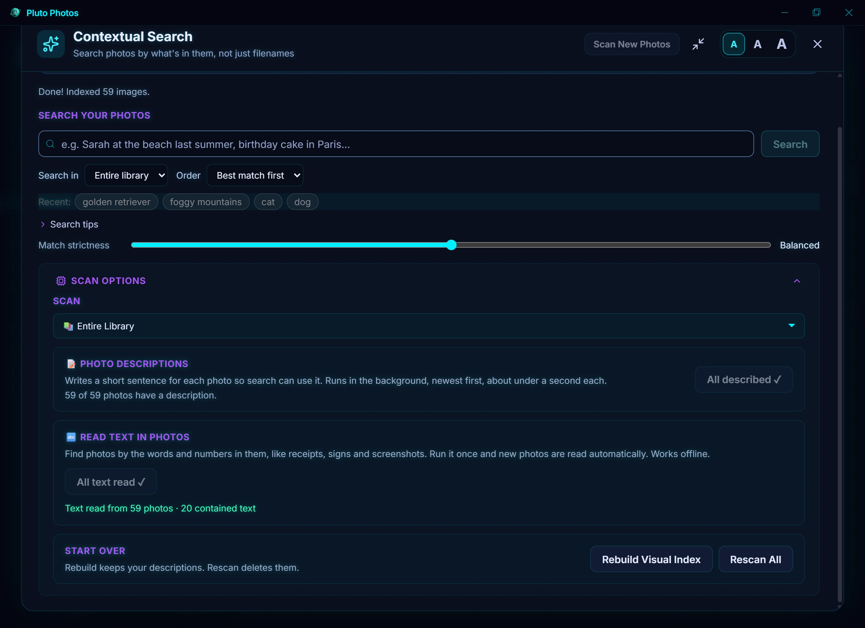Click the Contextual Search sparkle icon

51,44
